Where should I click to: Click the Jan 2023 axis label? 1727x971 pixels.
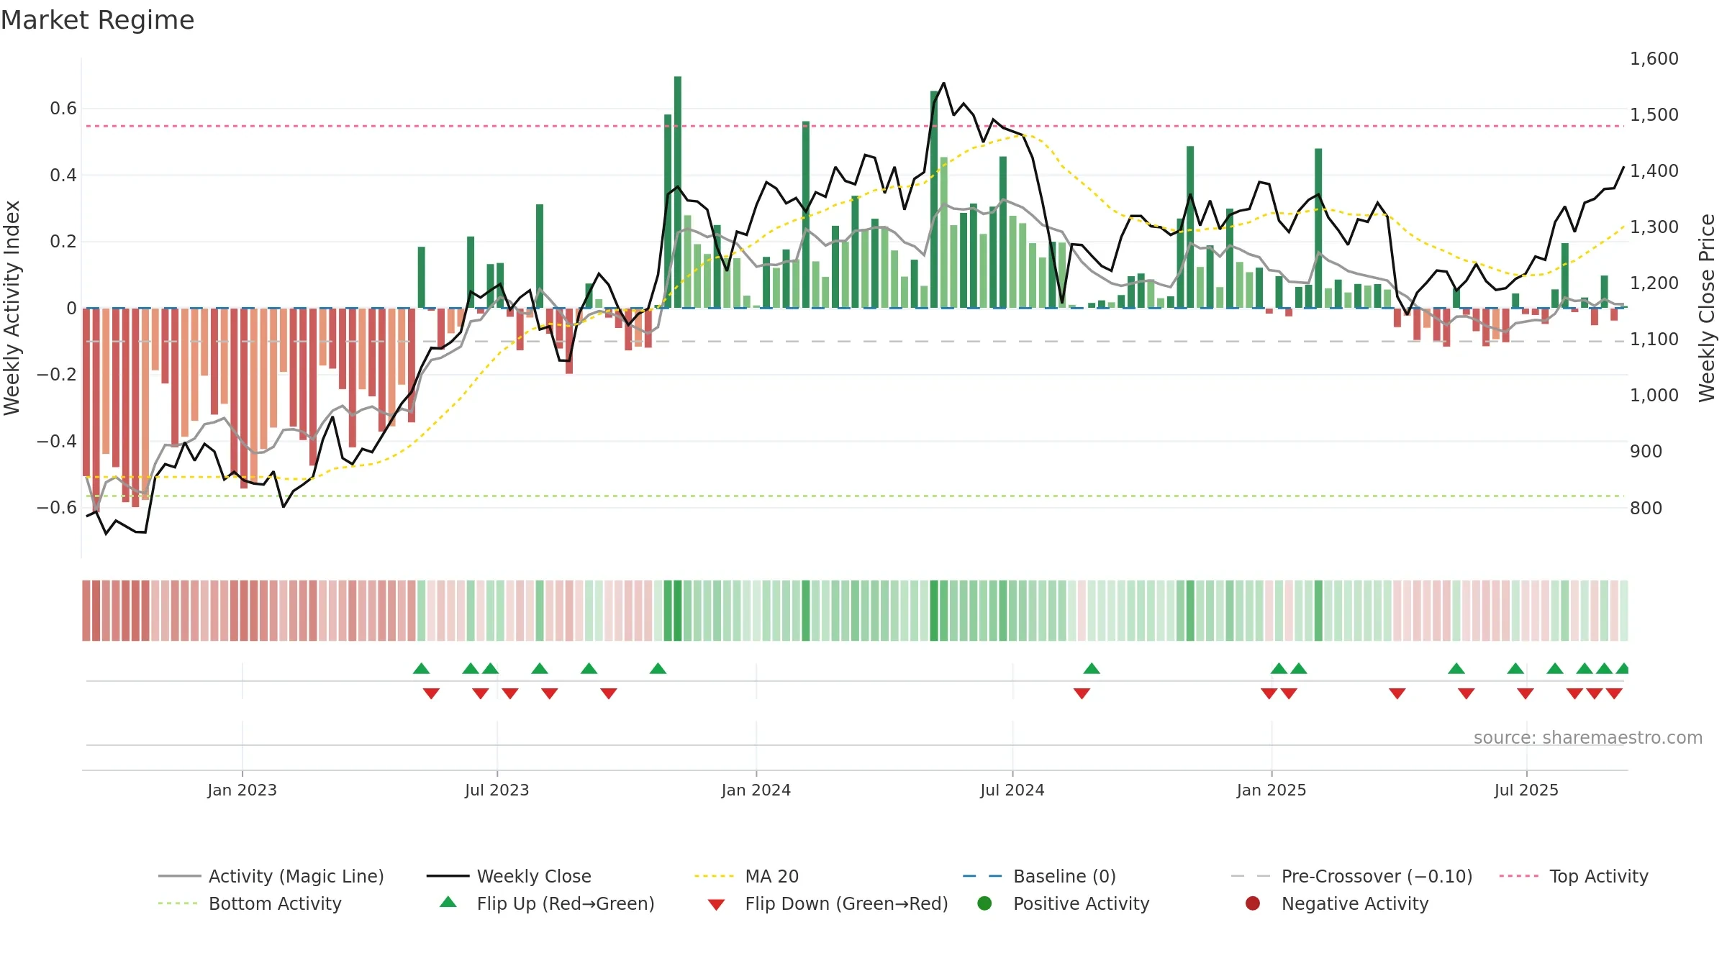[x=242, y=790]
